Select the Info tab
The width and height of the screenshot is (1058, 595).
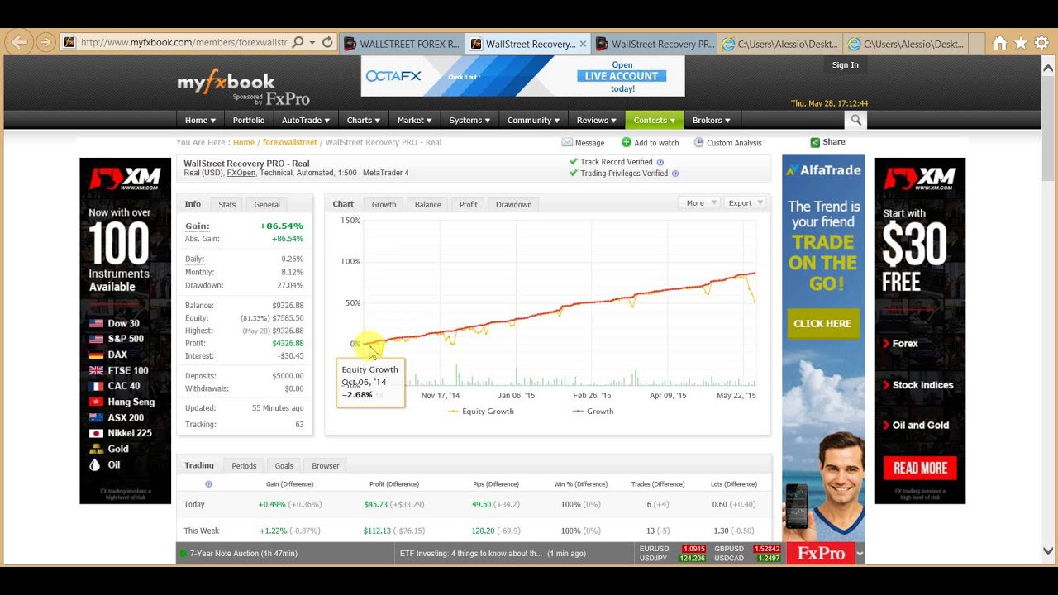pyautogui.click(x=193, y=204)
